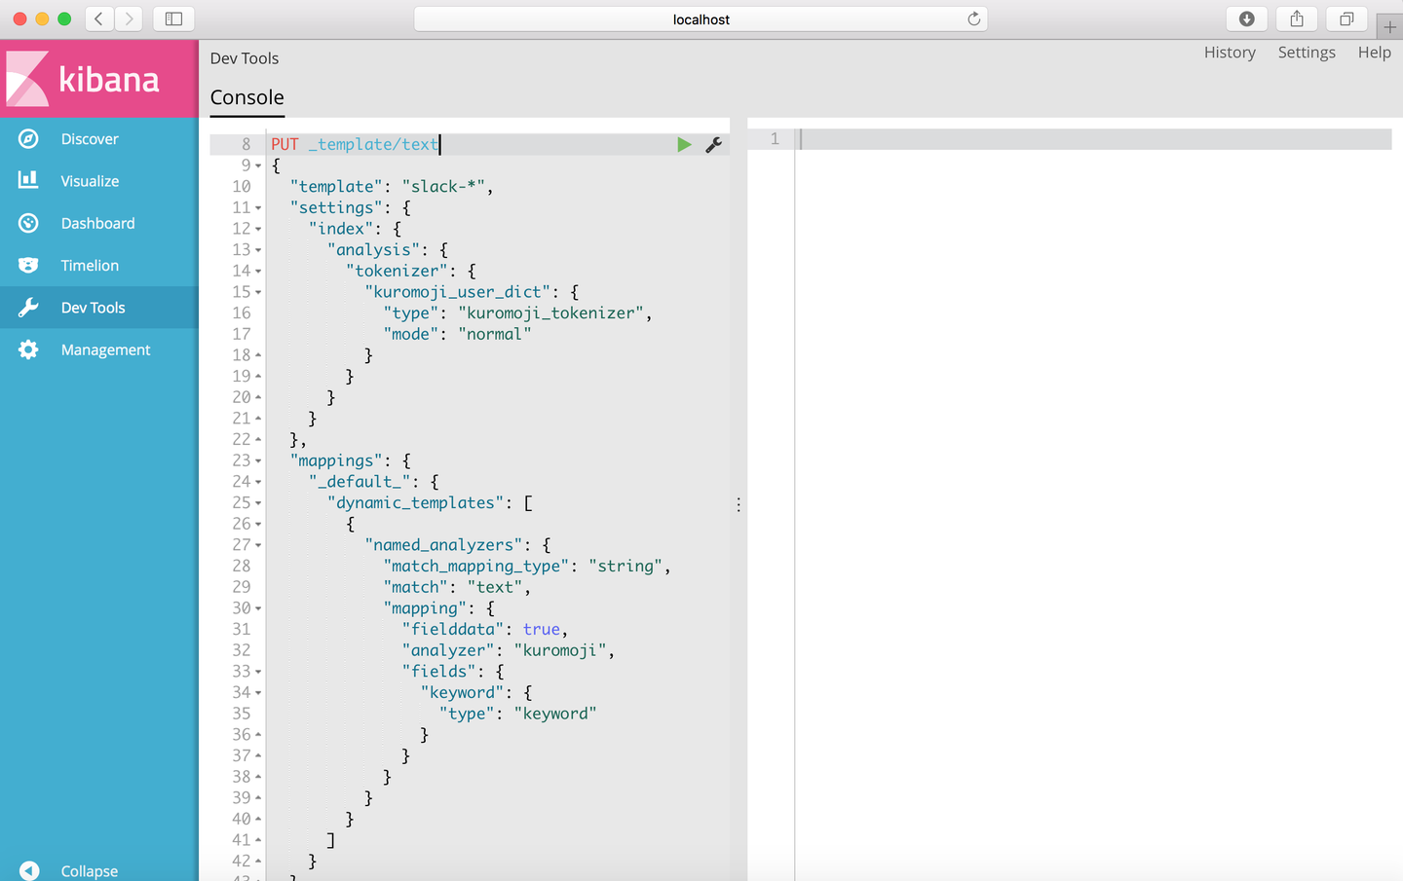Collapse the "tokenizer" block on line 14
The width and height of the screenshot is (1403, 881).
tap(258, 272)
